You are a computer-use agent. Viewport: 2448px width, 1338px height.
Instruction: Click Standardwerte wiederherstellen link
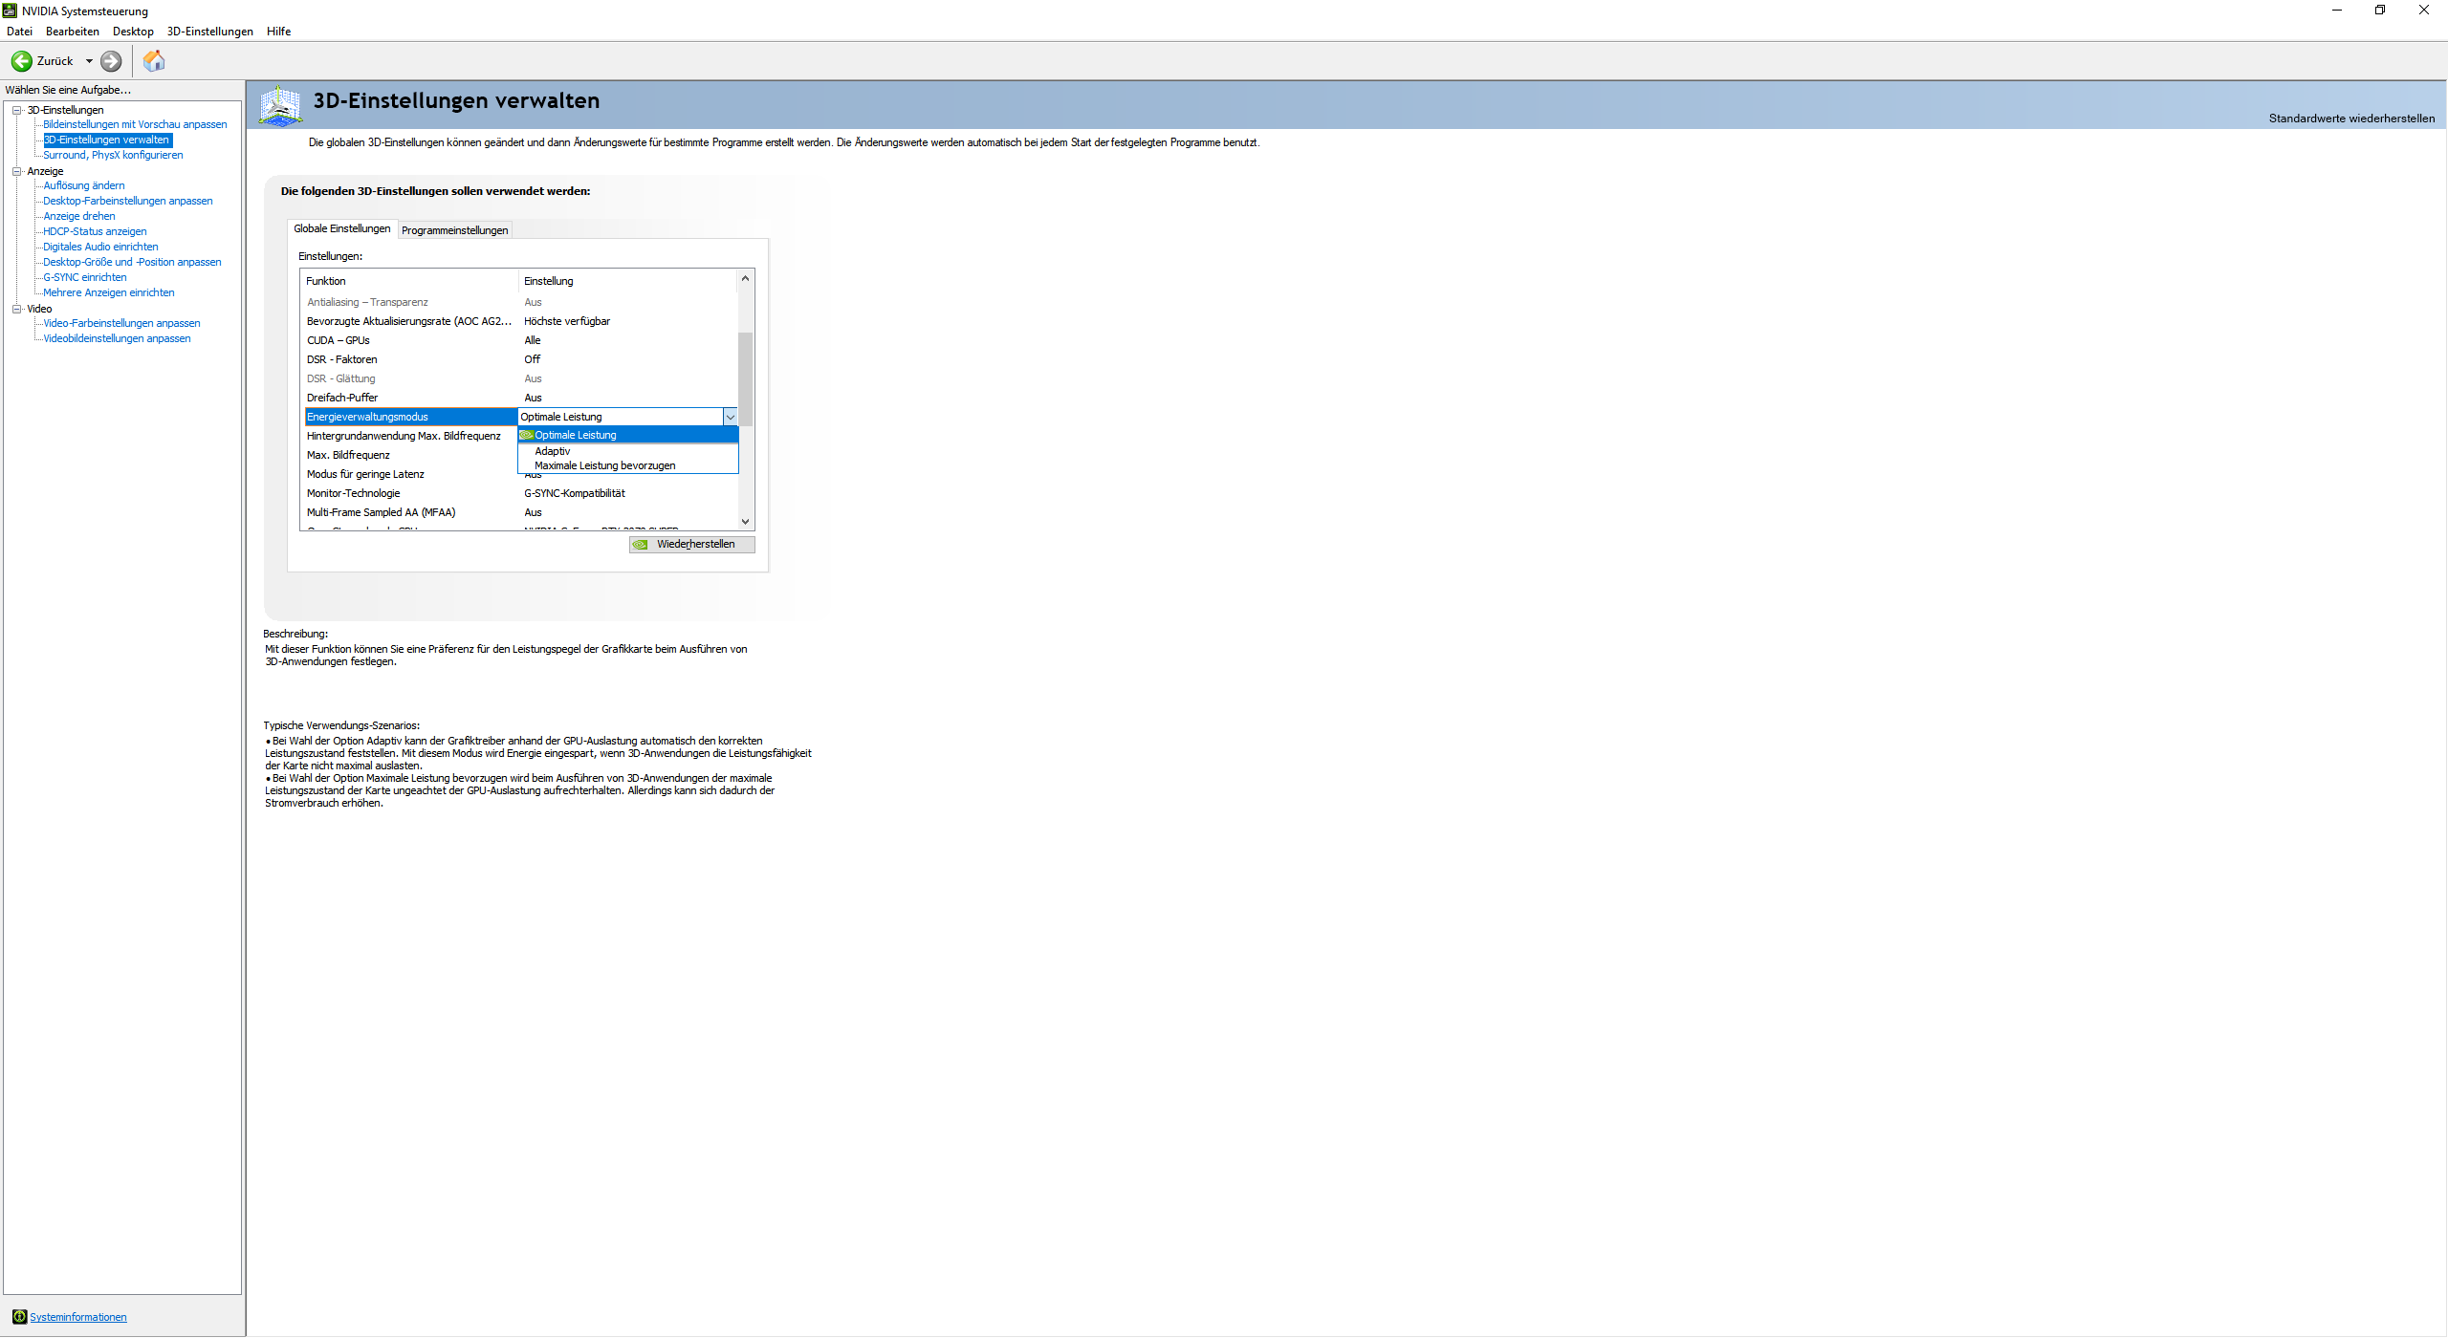coord(2350,119)
